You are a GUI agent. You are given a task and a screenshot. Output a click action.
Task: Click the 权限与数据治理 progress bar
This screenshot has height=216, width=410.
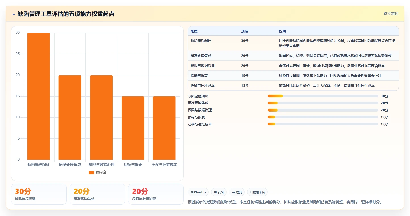point(323,110)
